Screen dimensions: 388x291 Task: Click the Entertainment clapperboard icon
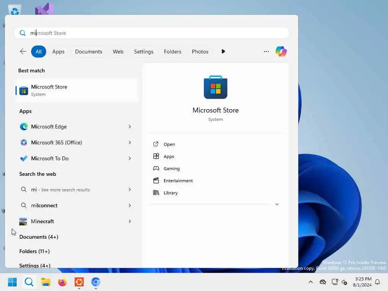coord(156,180)
